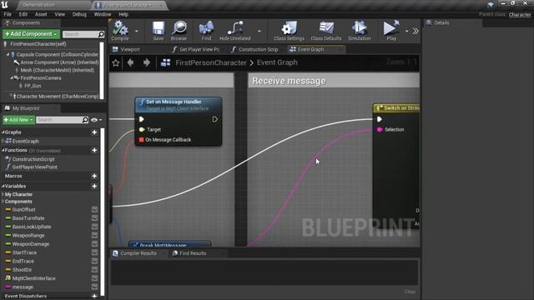Click Set on Message Handler output exec pin
This screenshot has width=534, height=300.
click(x=215, y=119)
